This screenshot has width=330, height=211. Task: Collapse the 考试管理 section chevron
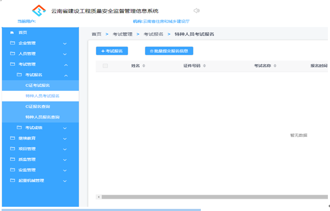65,64
